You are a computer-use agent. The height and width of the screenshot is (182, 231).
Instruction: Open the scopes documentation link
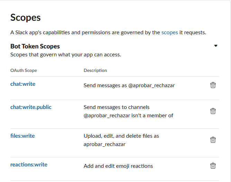click(169, 33)
